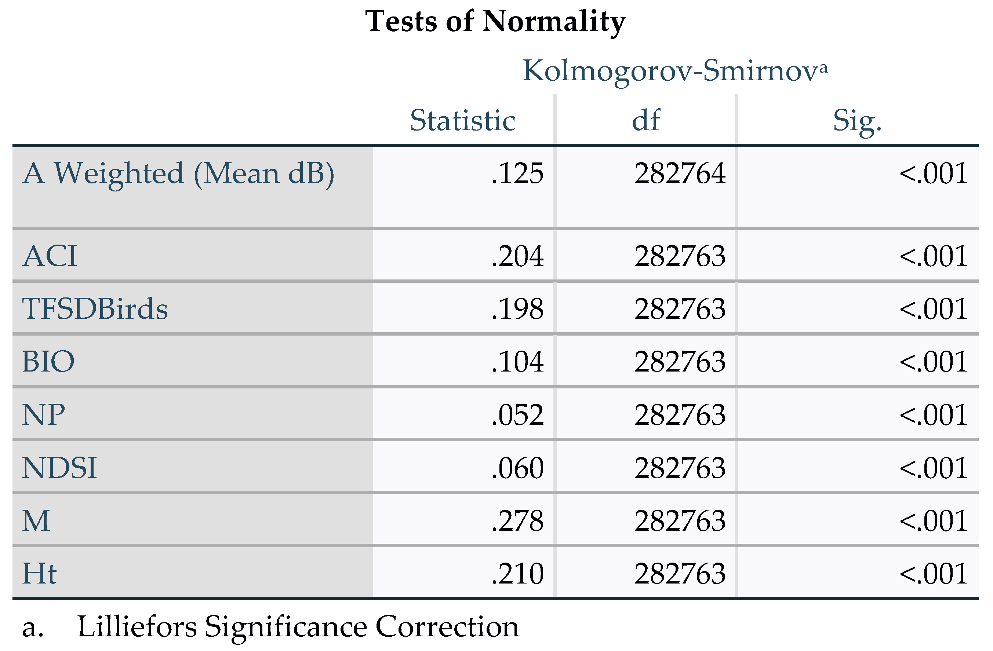Viewport: 993px width, 651px height.
Task: Click the .052 statistic cell
Action: coord(517,414)
